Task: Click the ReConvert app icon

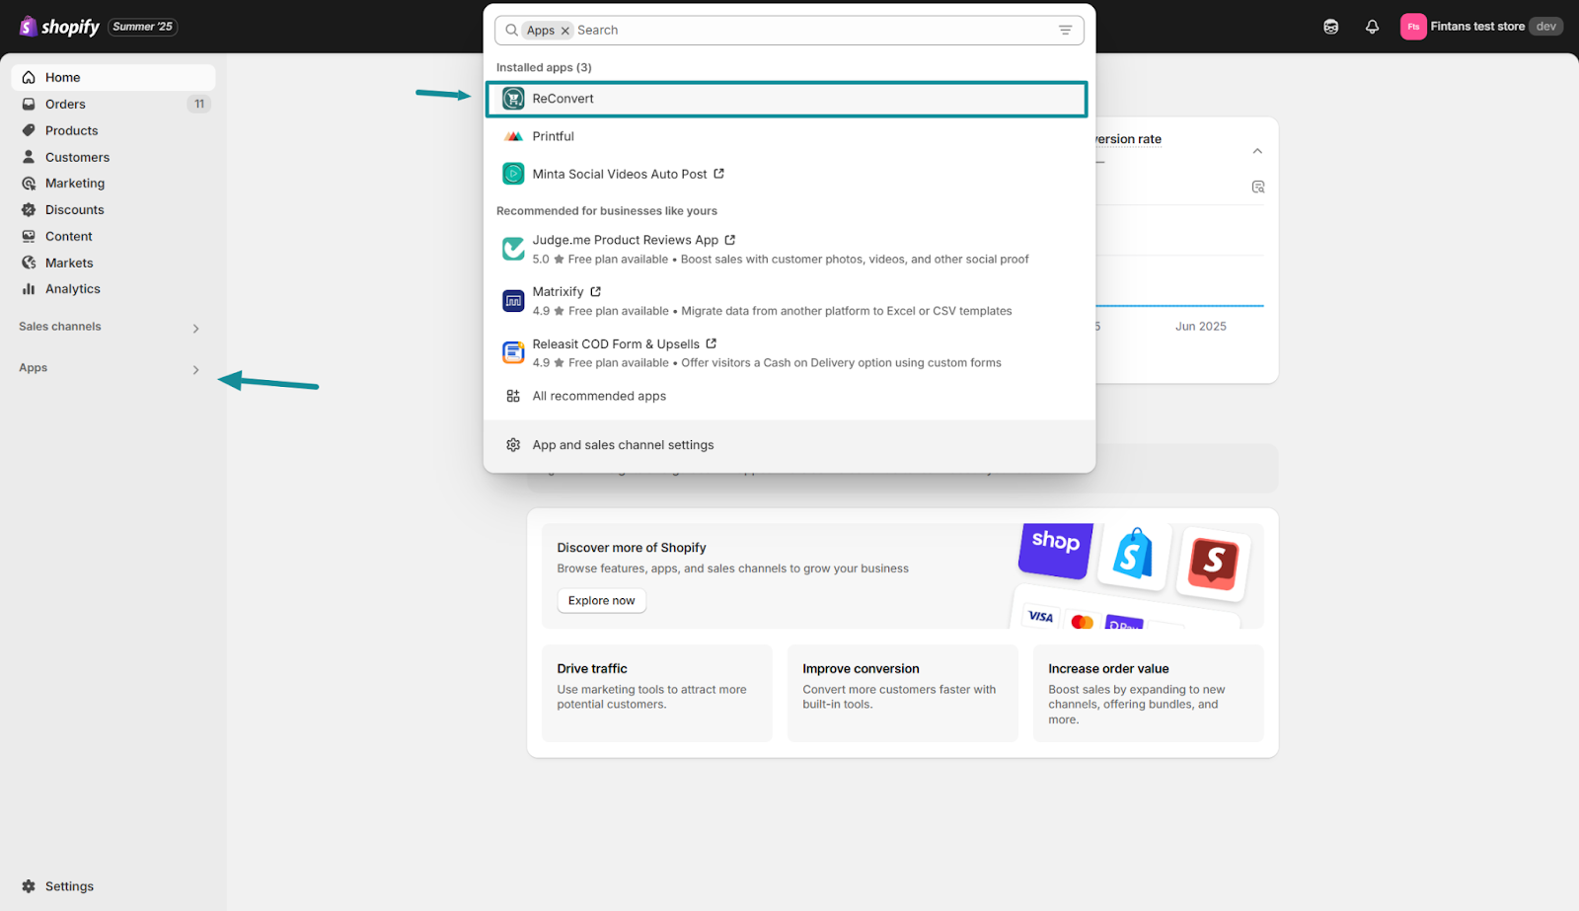Action: pos(513,99)
